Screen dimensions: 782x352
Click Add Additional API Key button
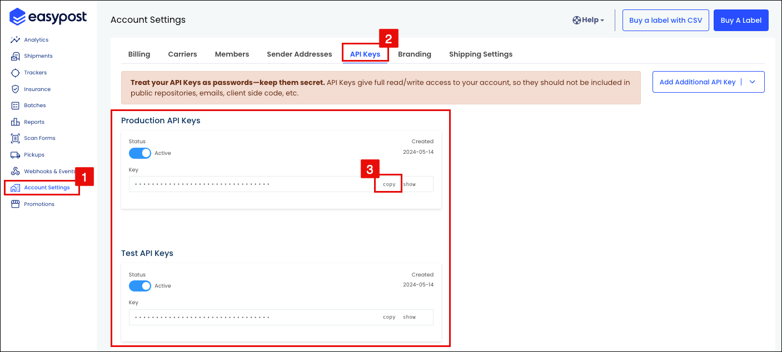[698, 82]
